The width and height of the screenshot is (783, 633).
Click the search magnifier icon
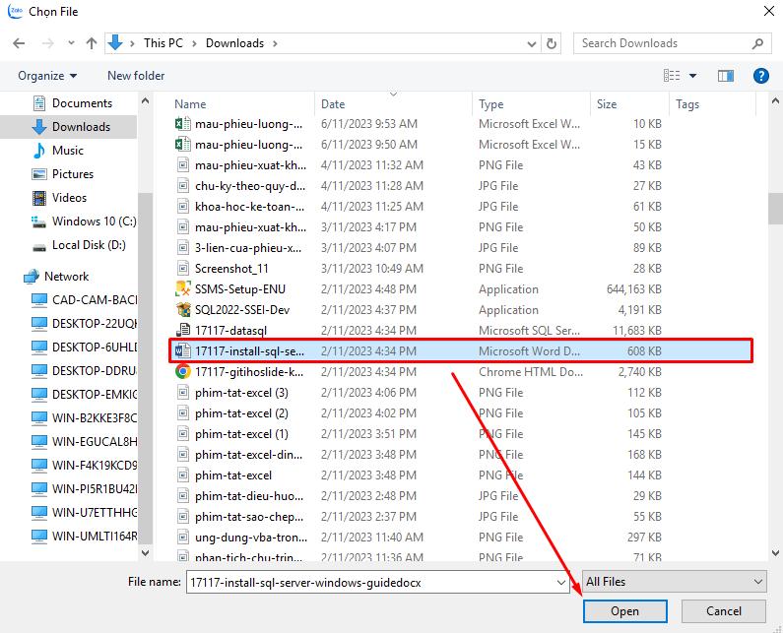tap(757, 43)
